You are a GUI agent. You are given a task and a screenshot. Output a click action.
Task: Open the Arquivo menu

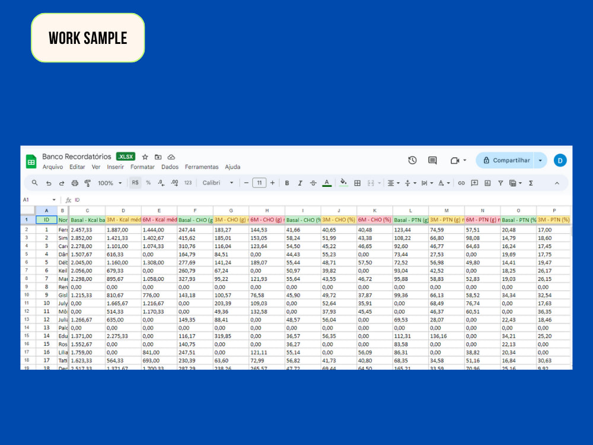click(x=53, y=167)
